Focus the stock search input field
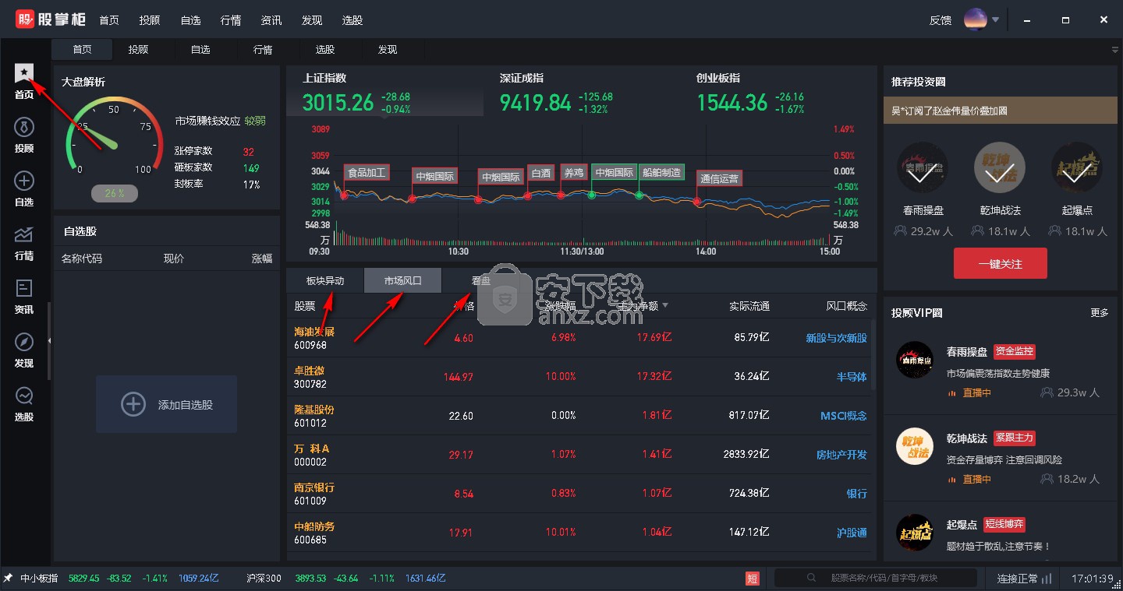Viewport: 1123px width, 591px height. point(876,578)
